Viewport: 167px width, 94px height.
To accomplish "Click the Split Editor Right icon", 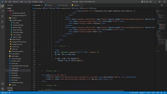I will 162,5.
